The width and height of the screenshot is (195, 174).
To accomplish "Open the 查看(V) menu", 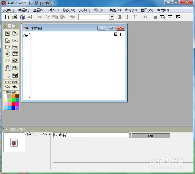I will (x=39, y=10).
